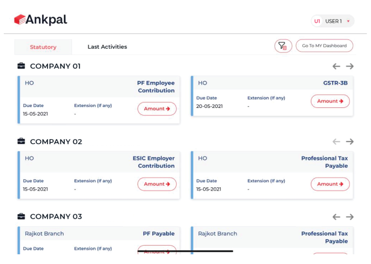The height and width of the screenshot is (264, 371).
Task: Switch to the Statutory tab
Action: click(43, 47)
